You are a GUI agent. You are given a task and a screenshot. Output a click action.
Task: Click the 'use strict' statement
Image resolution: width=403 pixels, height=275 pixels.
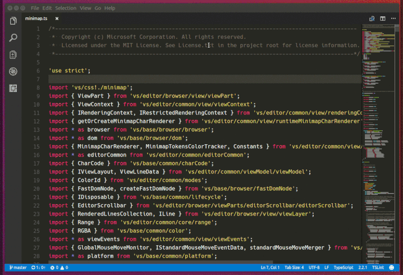point(70,71)
